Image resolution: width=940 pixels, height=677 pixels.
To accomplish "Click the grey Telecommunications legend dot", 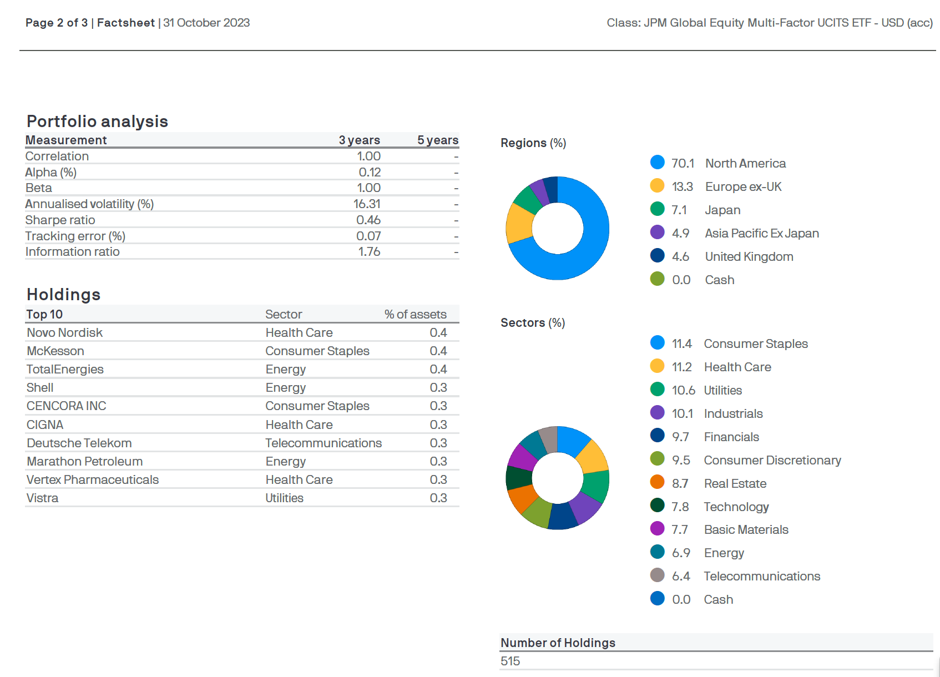I will [x=657, y=575].
